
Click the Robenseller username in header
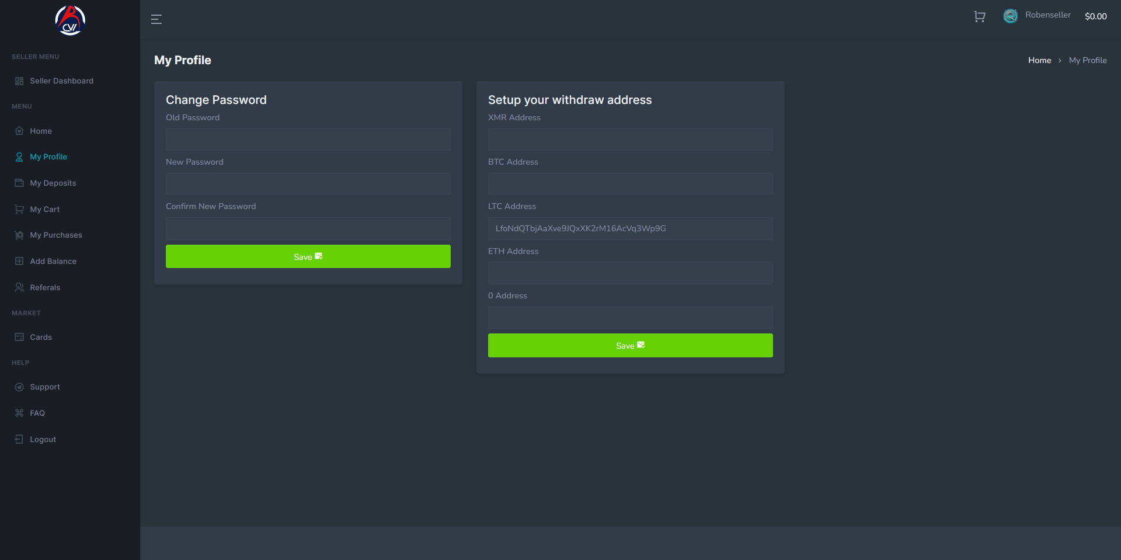(x=1048, y=15)
